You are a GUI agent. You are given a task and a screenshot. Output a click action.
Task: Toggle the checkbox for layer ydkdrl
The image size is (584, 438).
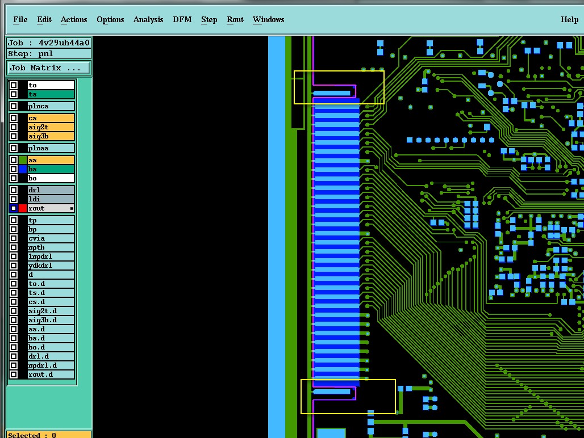[x=14, y=266]
